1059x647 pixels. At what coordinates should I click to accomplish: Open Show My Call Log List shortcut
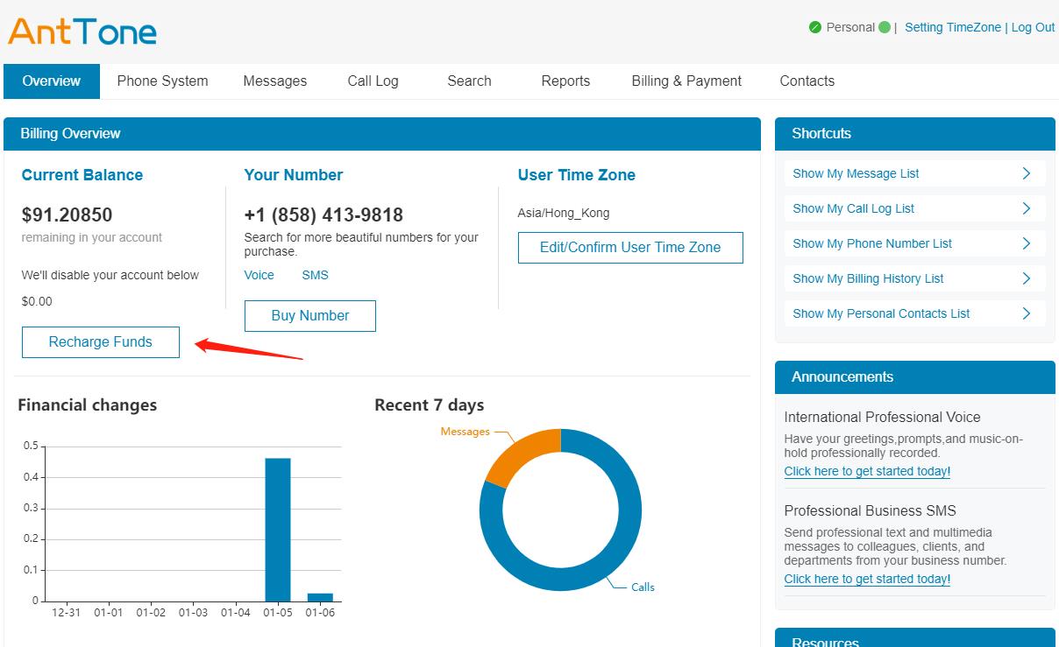click(x=913, y=208)
